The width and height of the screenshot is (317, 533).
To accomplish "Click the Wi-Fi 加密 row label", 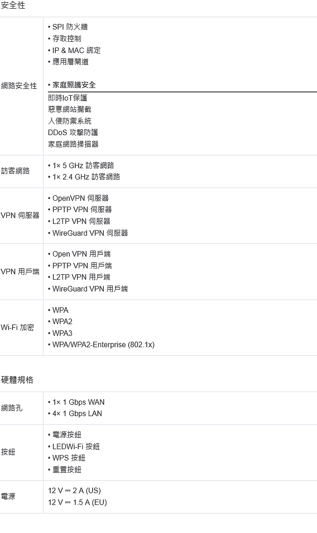I will [x=17, y=327].
